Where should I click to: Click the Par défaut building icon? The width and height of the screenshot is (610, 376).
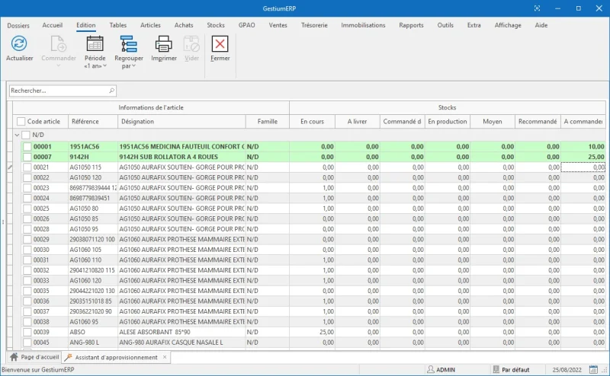[x=496, y=369]
